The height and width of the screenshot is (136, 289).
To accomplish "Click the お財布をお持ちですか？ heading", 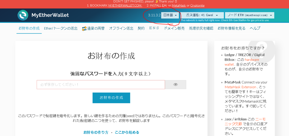I will click(x=243, y=48).
